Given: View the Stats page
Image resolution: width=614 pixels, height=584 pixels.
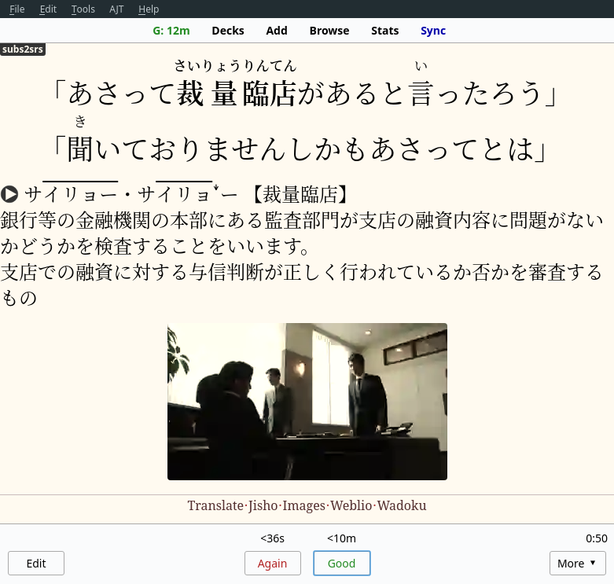Looking at the screenshot, I should [x=384, y=31].
